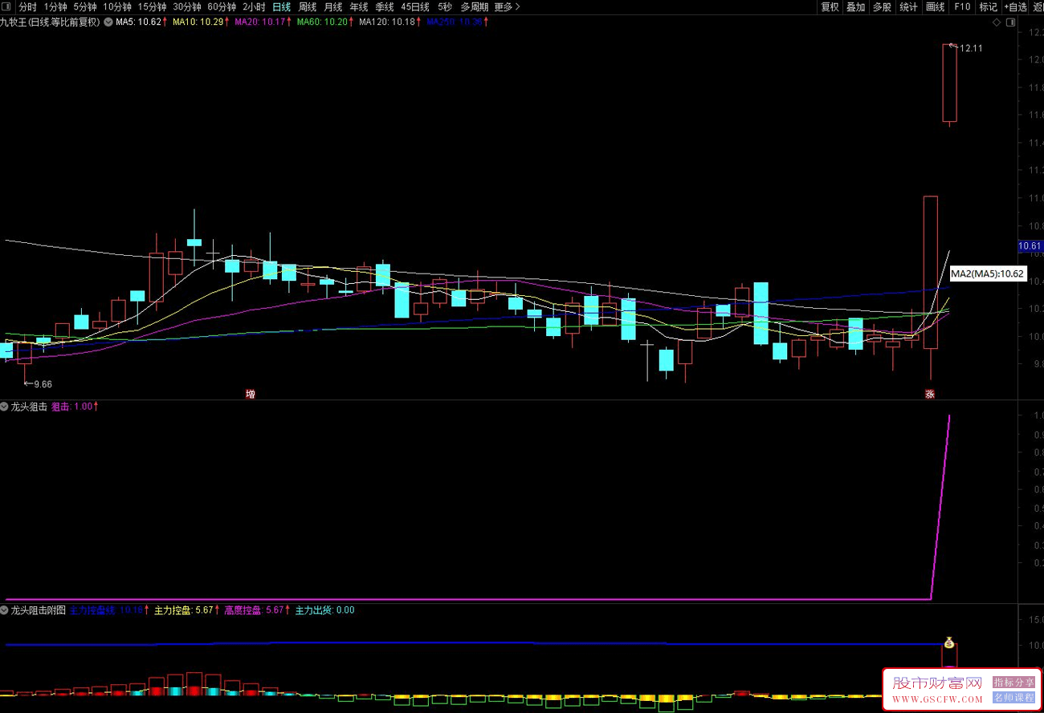This screenshot has width=1044, height=713.
Task: Click the 增 marker below the candles
Action: pyautogui.click(x=251, y=394)
